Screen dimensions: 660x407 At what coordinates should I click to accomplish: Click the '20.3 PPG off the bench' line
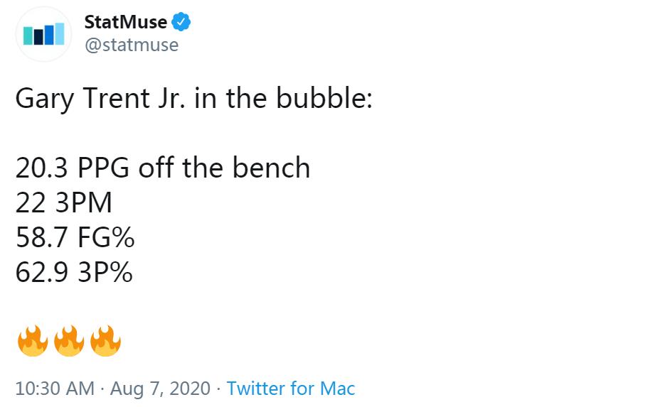(163, 168)
